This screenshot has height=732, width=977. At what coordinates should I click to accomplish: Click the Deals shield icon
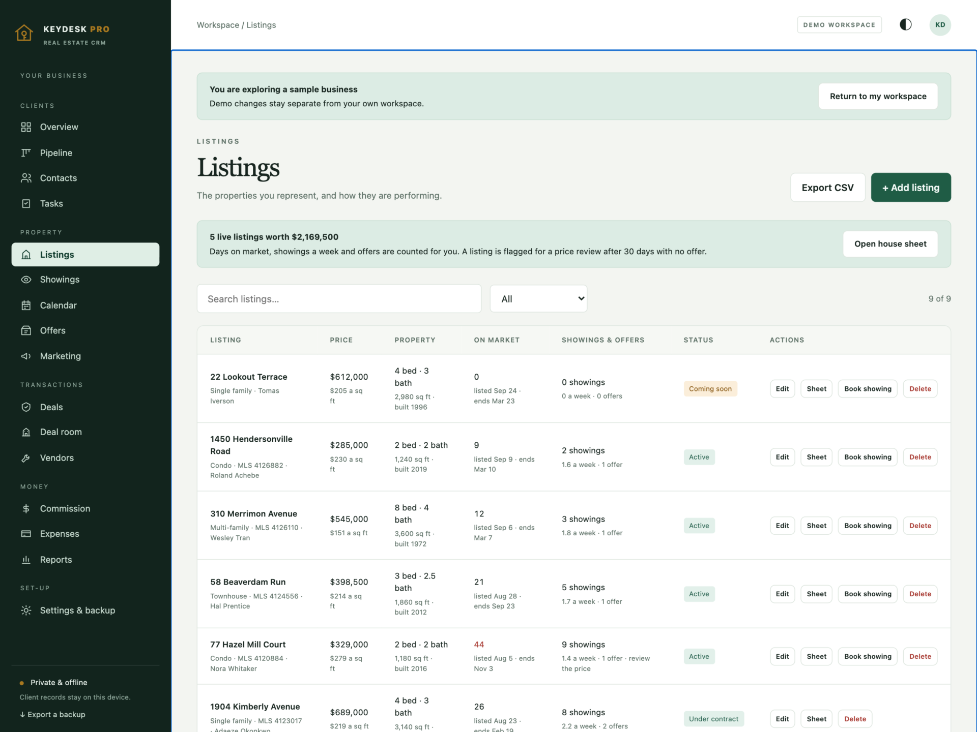pos(26,407)
